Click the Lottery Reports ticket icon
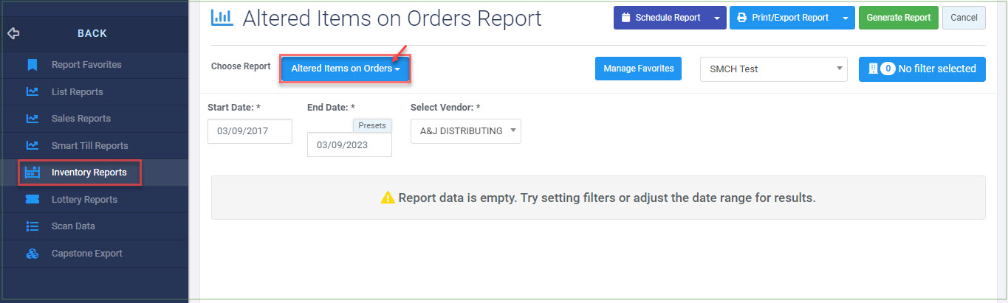The height and width of the screenshot is (303, 1008). pyautogui.click(x=32, y=200)
